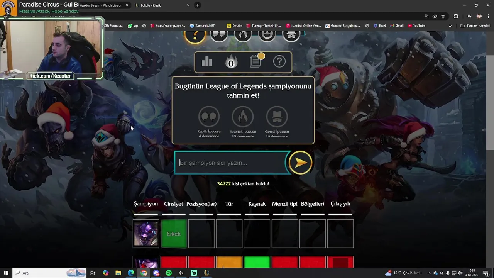Open Microsoft Edge from the taskbar

click(x=131, y=273)
